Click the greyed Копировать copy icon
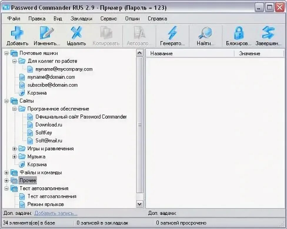The height and width of the screenshot is (229, 287). (106, 33)
